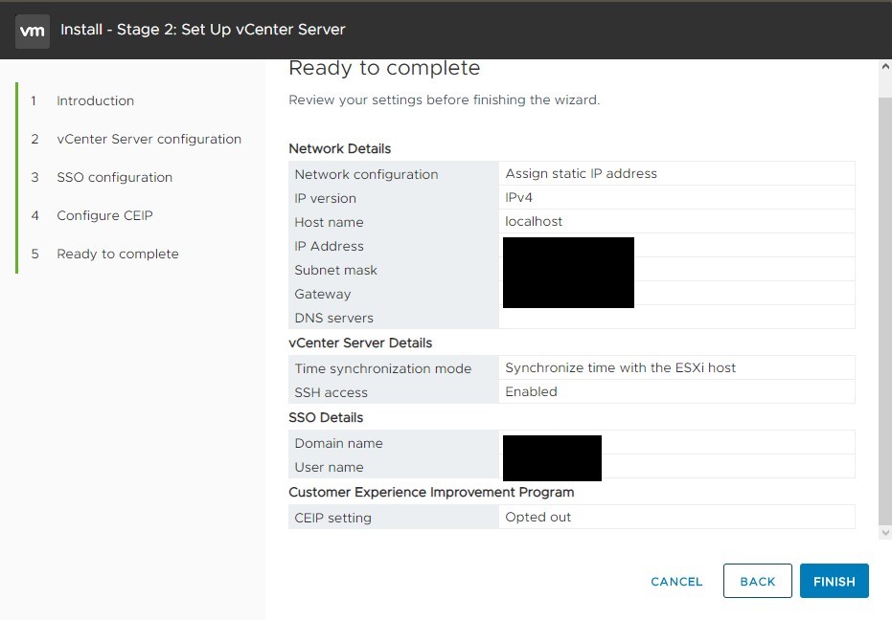Click the vertical scrollbar thumb
The width and height of the screenshot is (892, 620).
[885, 311]
